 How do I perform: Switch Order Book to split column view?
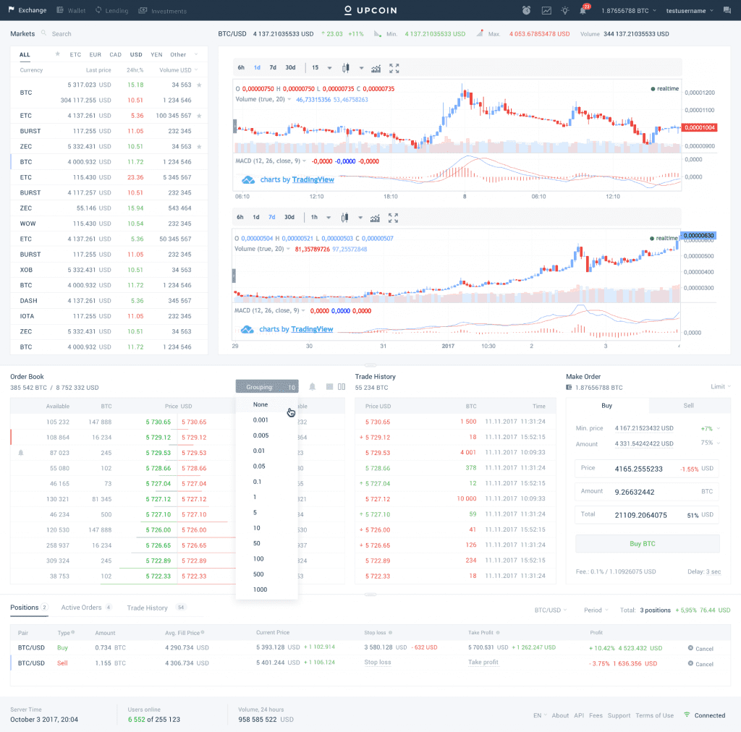[x=341, y=386]
